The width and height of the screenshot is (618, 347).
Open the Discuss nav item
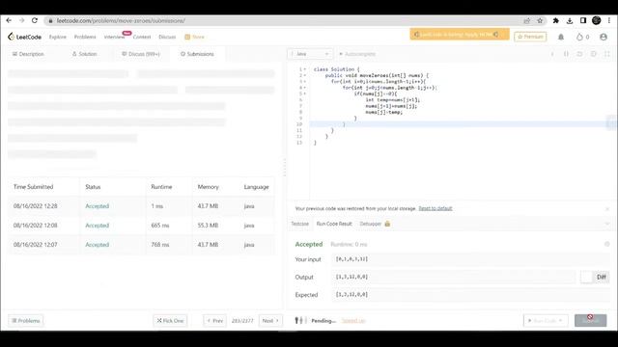point(167,37)
